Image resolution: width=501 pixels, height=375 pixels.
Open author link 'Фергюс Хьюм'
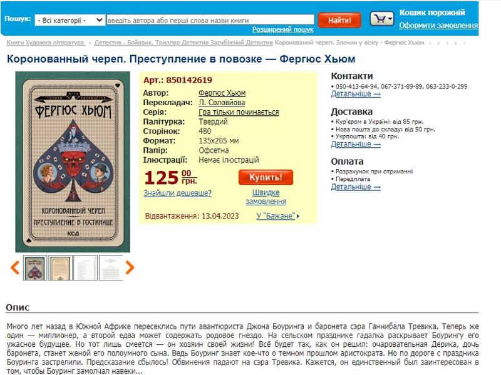pos(222,93)
